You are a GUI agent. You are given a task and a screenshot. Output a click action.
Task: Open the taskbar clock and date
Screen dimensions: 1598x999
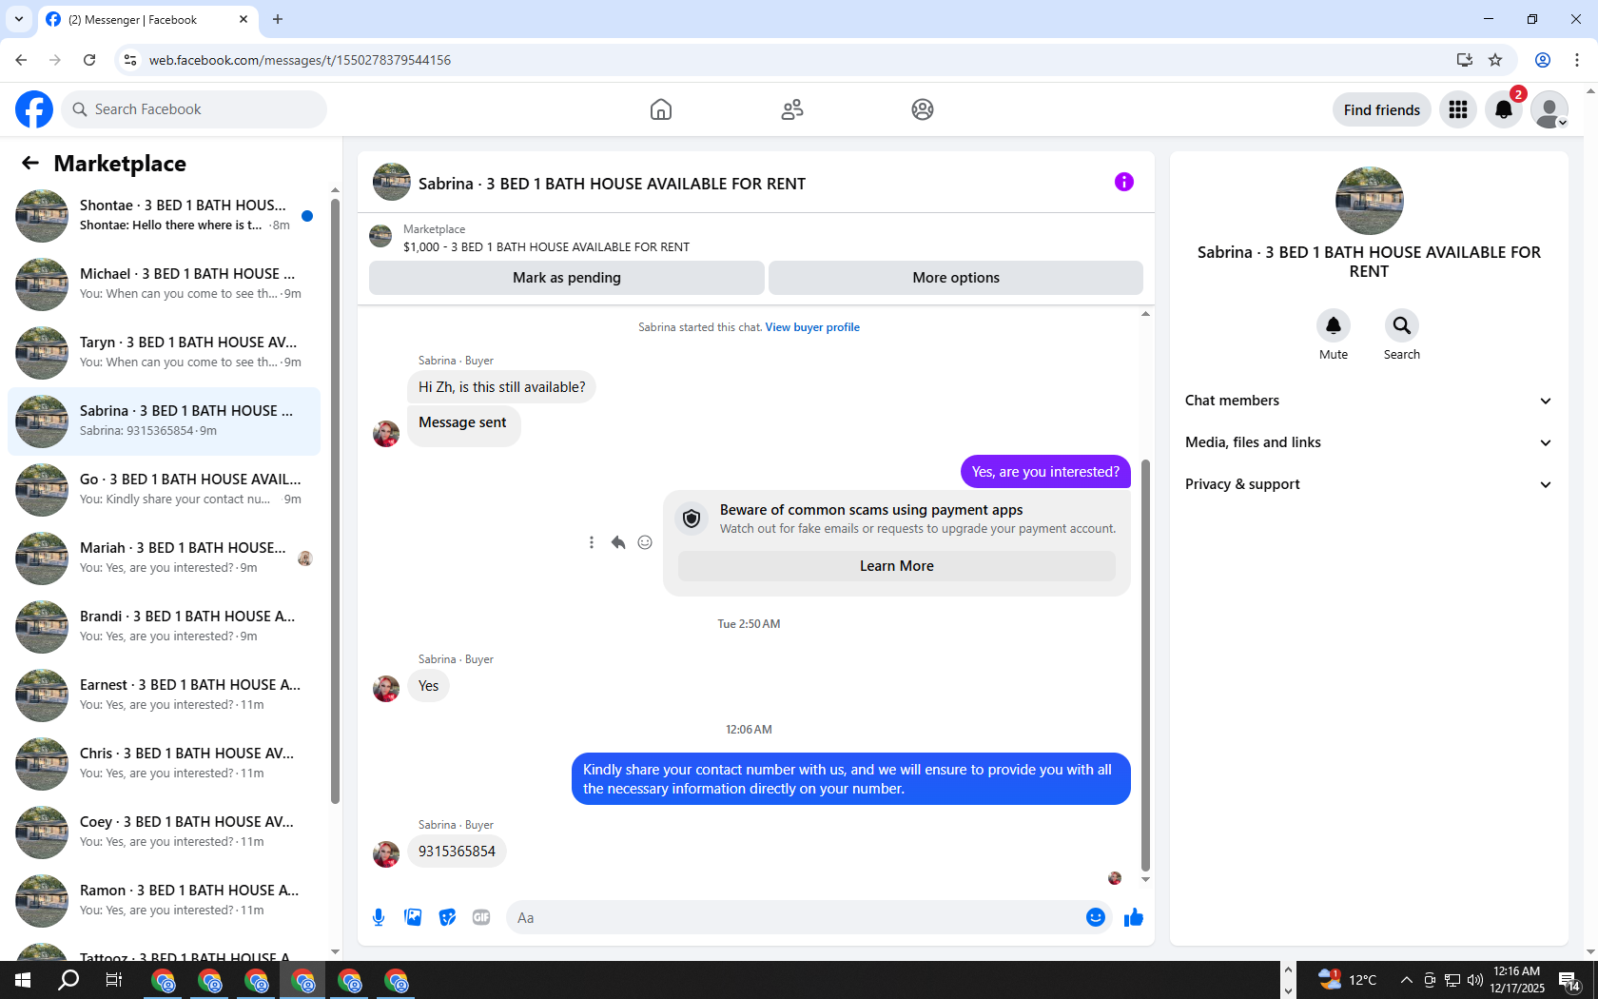coord(1517,980)
